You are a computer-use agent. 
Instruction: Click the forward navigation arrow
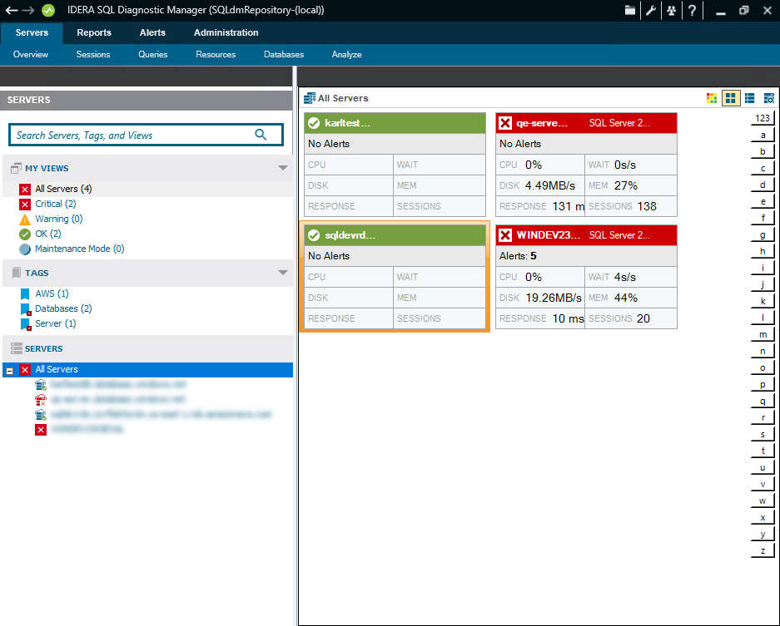[x=27, y=10]
